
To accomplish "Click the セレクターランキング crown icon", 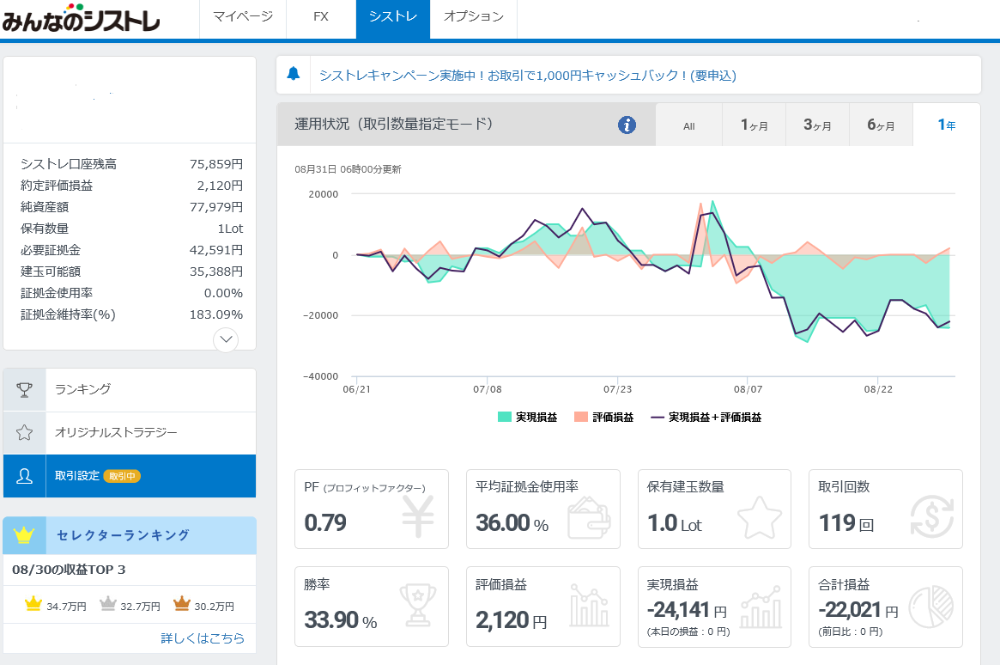I will (x=24, y=535).
